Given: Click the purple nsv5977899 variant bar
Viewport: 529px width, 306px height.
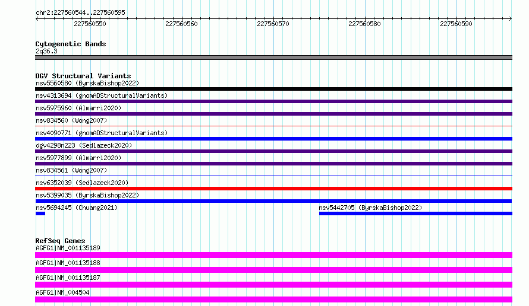Looking at the screenshot, I should click(x=273, y=164).
